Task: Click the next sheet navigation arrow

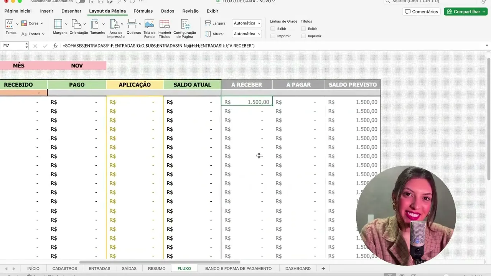Action: 14,268
